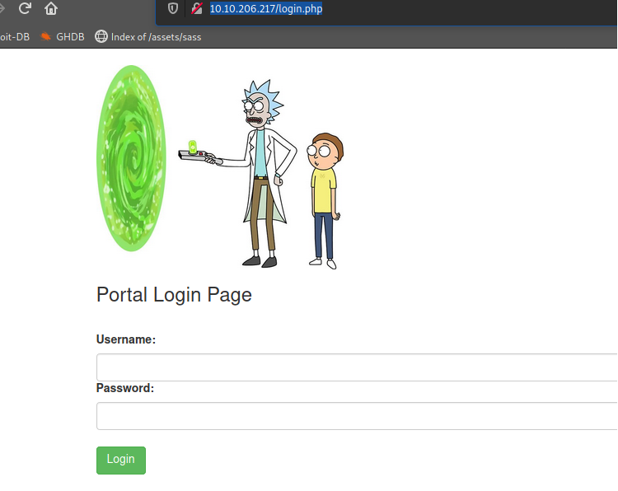Screen dimensions: 618x491
Task: Click the Rick and Morty portal image
Action: pos(220,167)
